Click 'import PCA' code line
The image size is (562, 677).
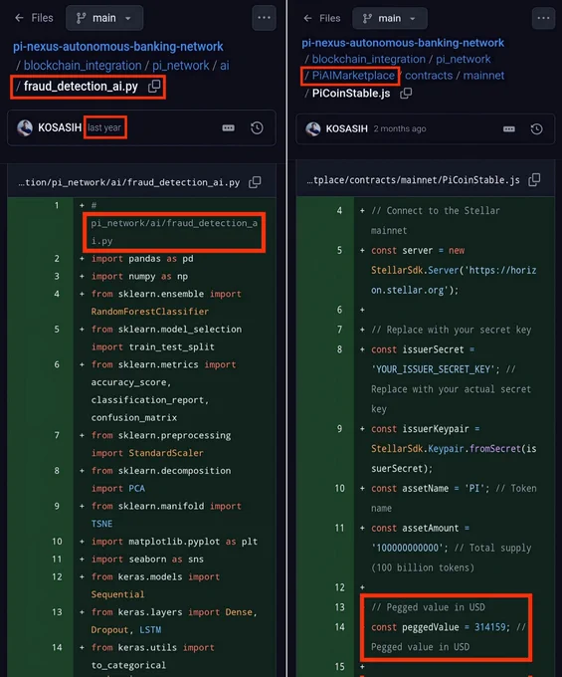(117, 488)
